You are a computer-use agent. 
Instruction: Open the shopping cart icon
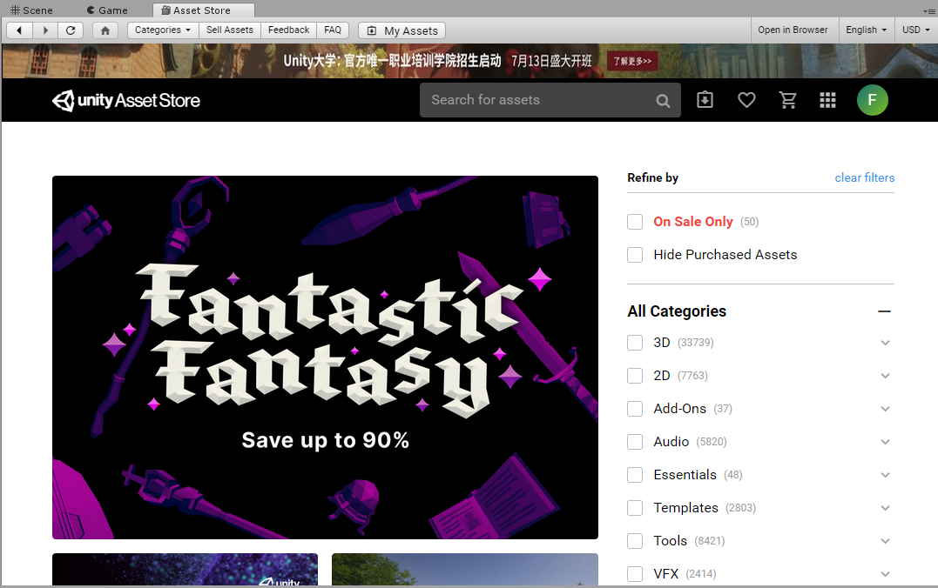pyautogui.click(x=788, y=100)
